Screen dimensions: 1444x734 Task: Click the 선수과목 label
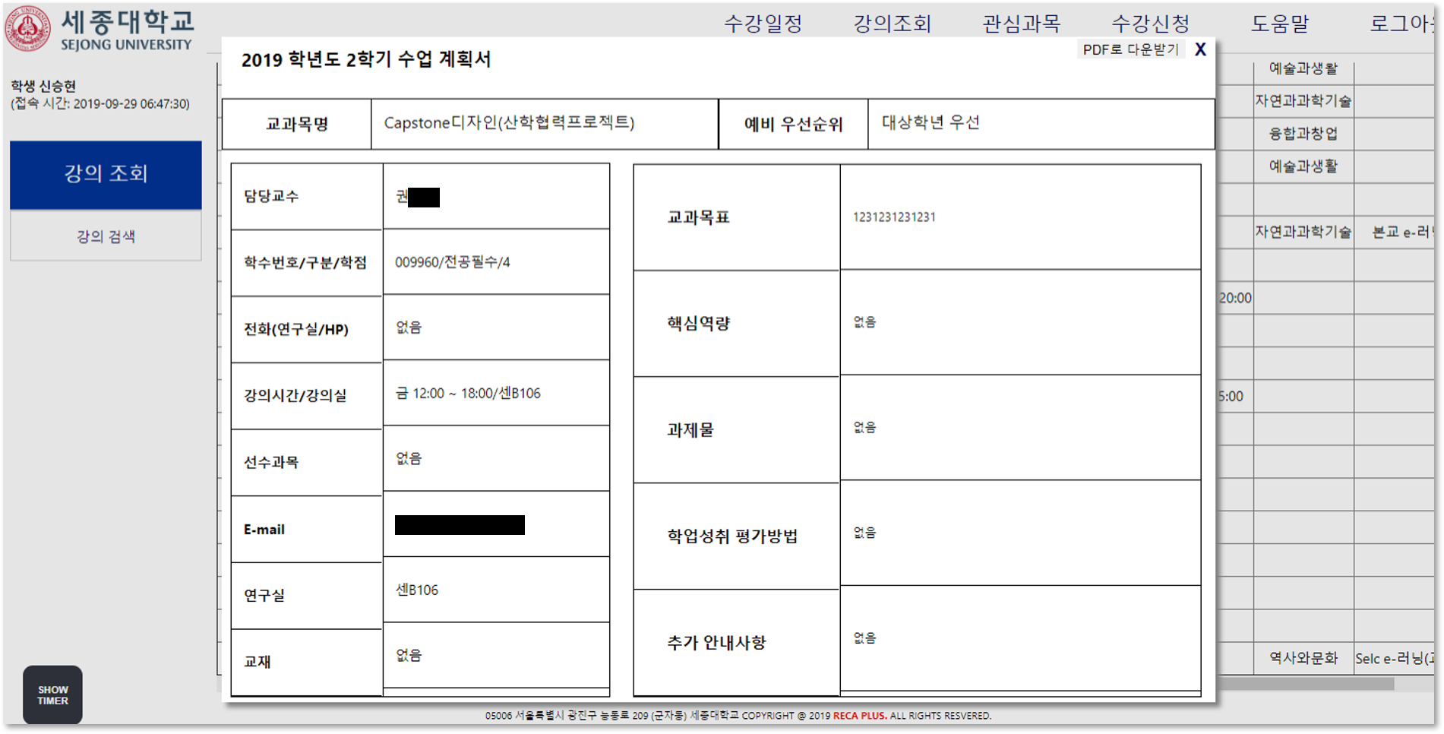[271, 462]
